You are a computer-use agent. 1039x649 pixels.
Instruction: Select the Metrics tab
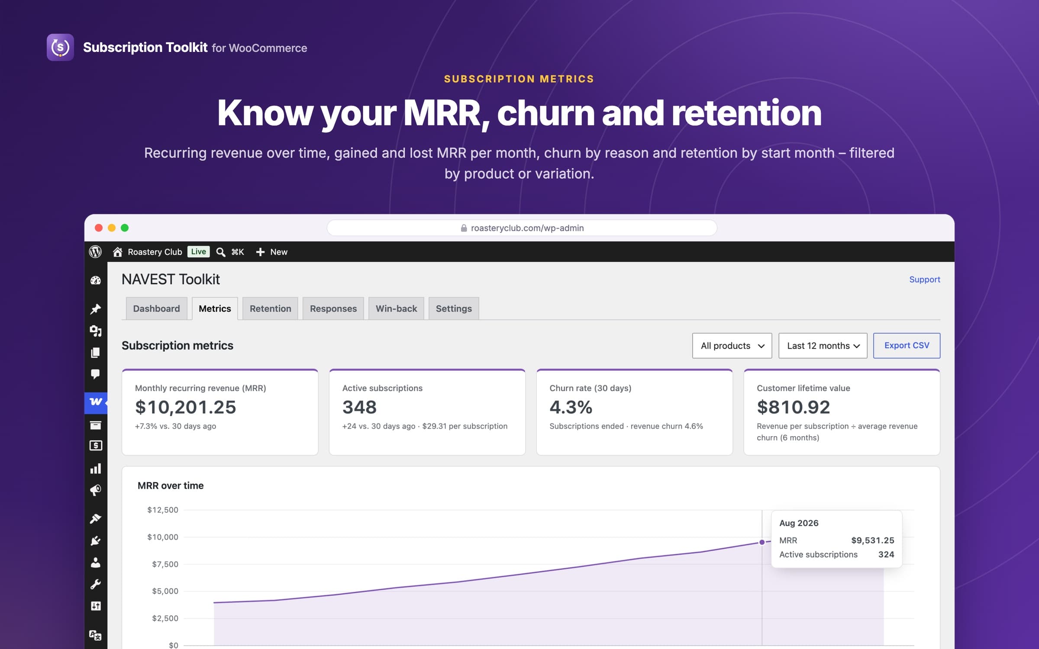pos(215,308)
